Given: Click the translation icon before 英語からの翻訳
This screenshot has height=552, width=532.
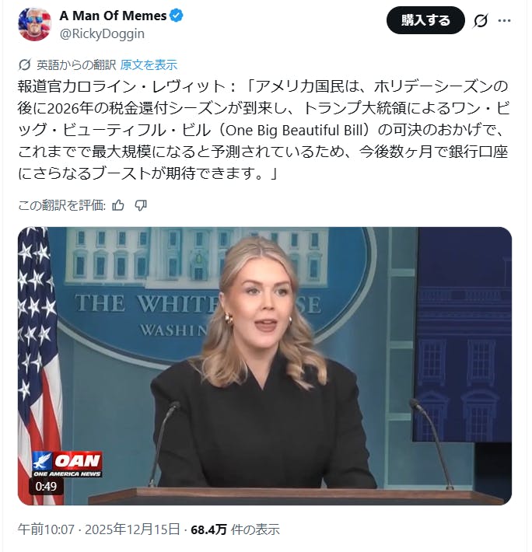Looking at the screenshot, I should coord(25,65).
